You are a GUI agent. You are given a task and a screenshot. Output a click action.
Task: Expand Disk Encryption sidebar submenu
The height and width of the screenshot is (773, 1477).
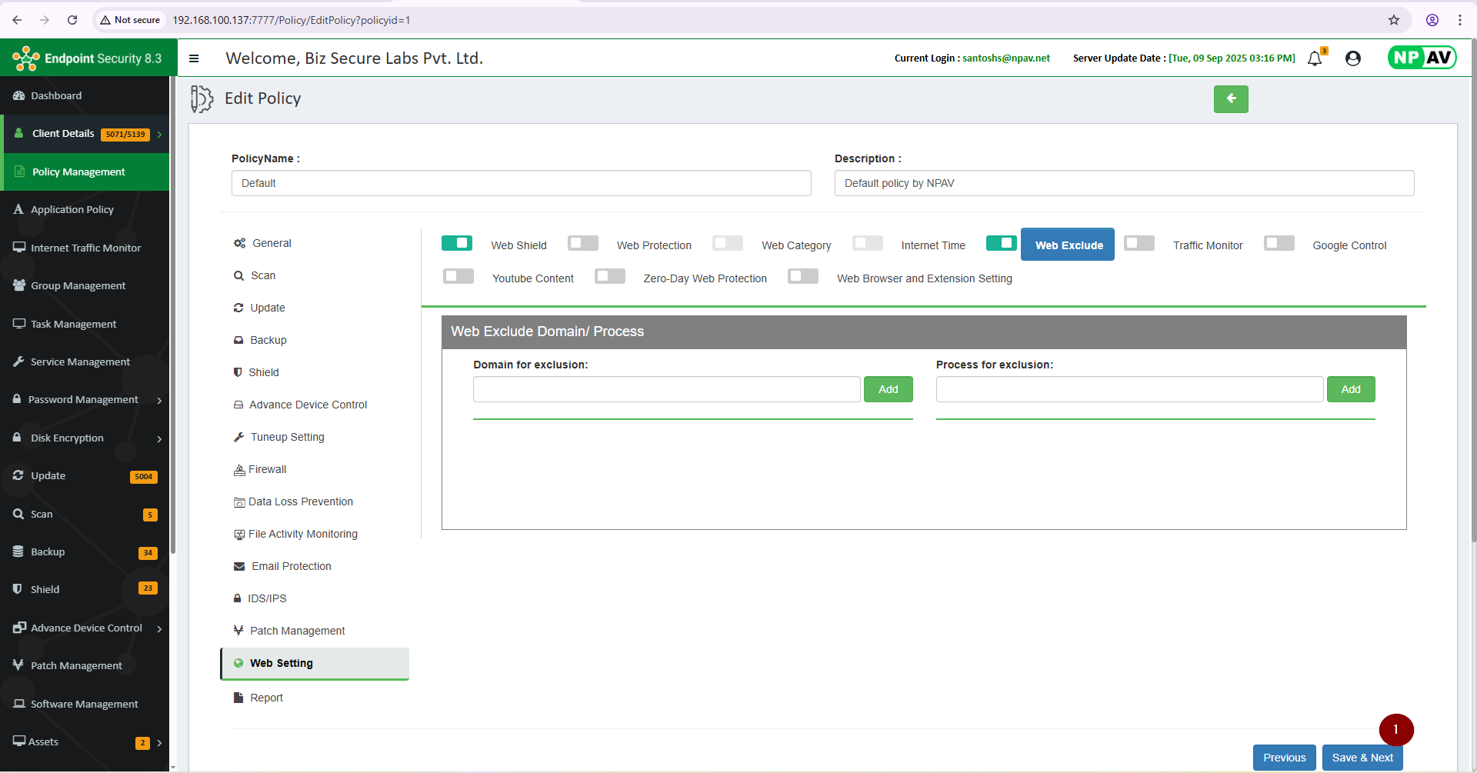pyautogui.click(x=159, y=439)
